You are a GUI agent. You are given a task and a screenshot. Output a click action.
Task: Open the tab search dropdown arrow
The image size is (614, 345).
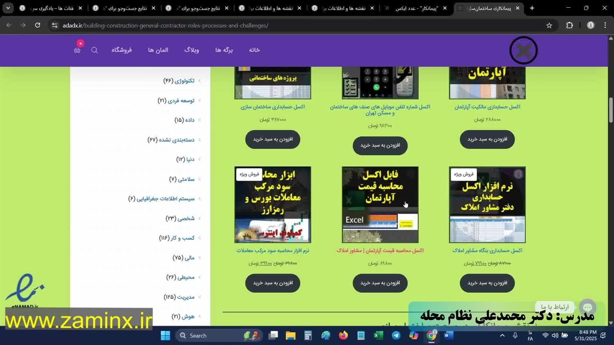point(8,8)
